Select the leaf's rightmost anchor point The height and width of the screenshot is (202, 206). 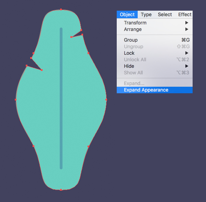pyautogui.click(x=106, y=99)
